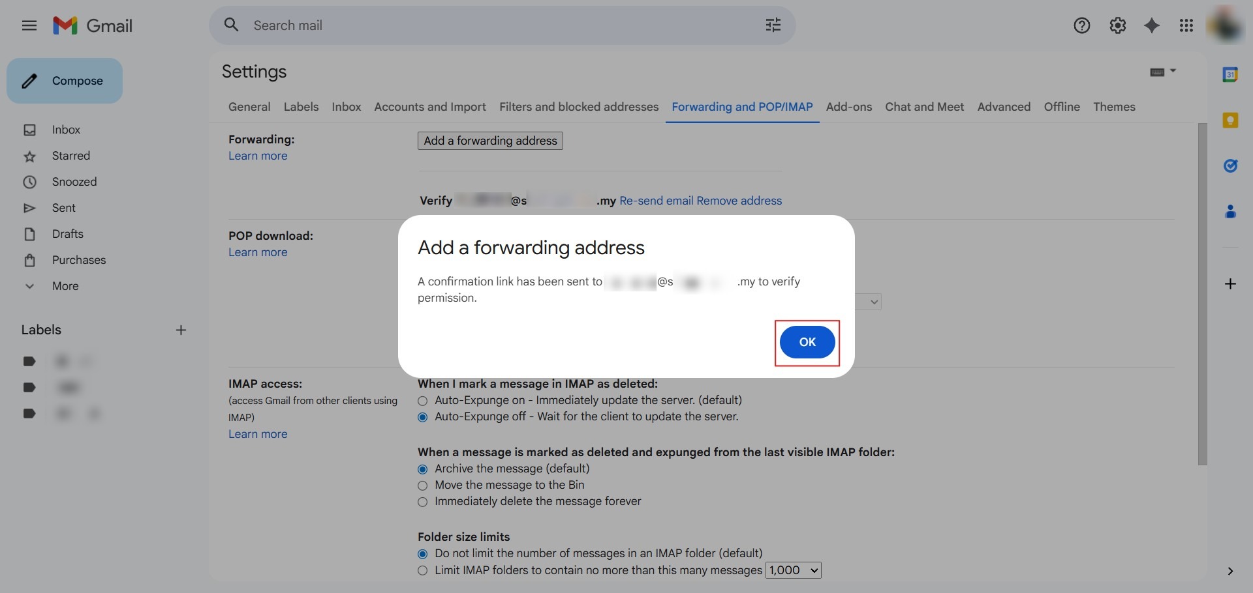
Task: Select Immediately delete the message forever
Action: (x=423, y=502)
